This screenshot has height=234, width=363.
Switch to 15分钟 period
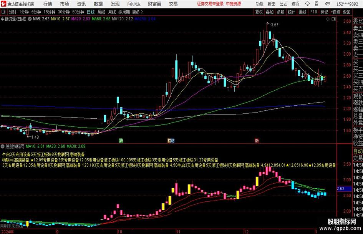click(x=49, y=12)
